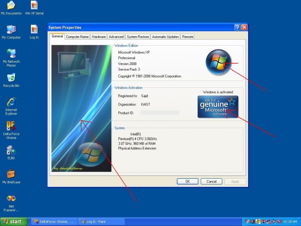The width and height of the screenshot is (301, 226).
Task: Click the red arrow tray icon
Action: click(x=263, y=222)
